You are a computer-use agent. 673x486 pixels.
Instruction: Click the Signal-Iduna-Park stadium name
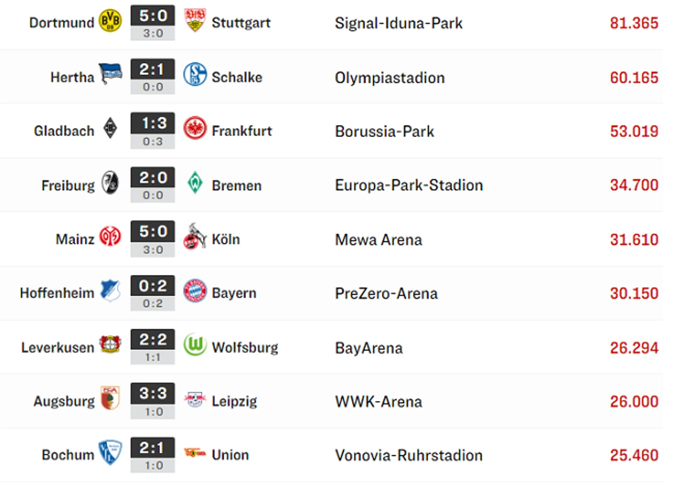[x=398, y=23]
